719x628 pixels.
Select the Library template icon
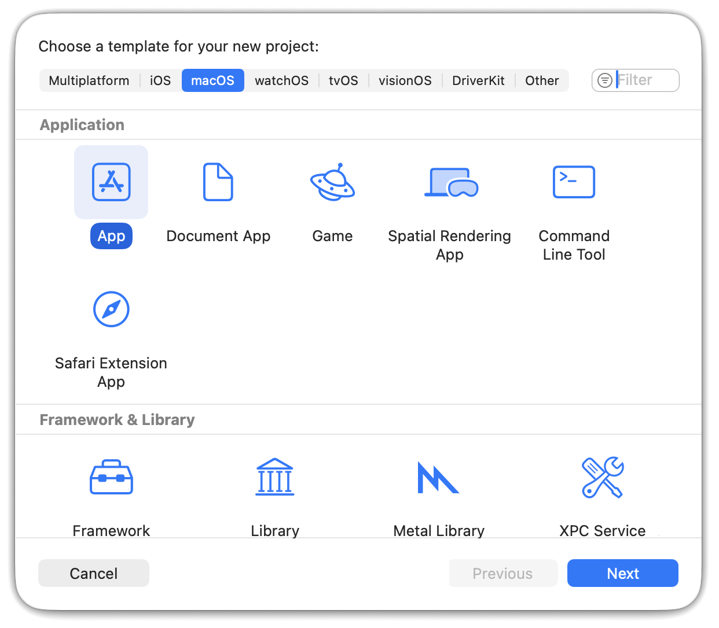275,478
